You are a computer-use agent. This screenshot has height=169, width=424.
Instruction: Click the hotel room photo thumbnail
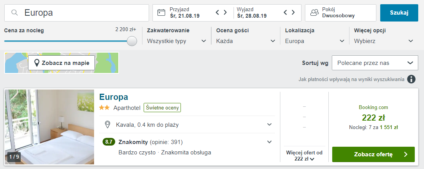(x=49, y=127)
